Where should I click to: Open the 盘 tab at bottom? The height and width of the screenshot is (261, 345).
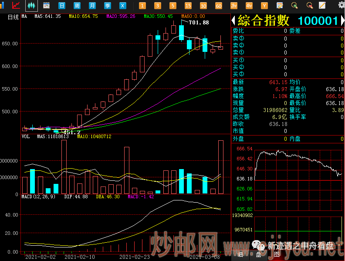[x=258, y=254]
